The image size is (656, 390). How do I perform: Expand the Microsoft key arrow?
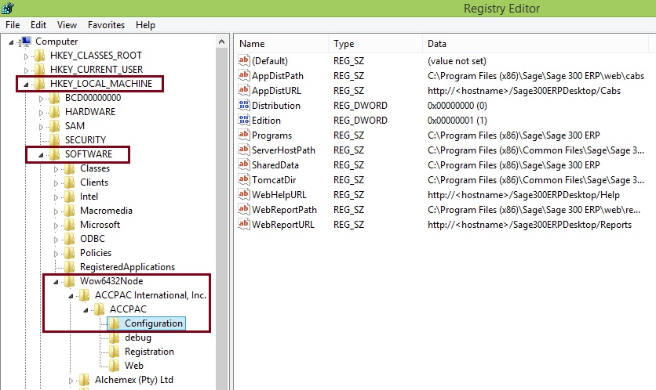pyautogui.click(x=56, y=226)
